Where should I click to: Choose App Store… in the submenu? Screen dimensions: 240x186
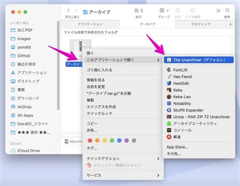tap(177, 147)
